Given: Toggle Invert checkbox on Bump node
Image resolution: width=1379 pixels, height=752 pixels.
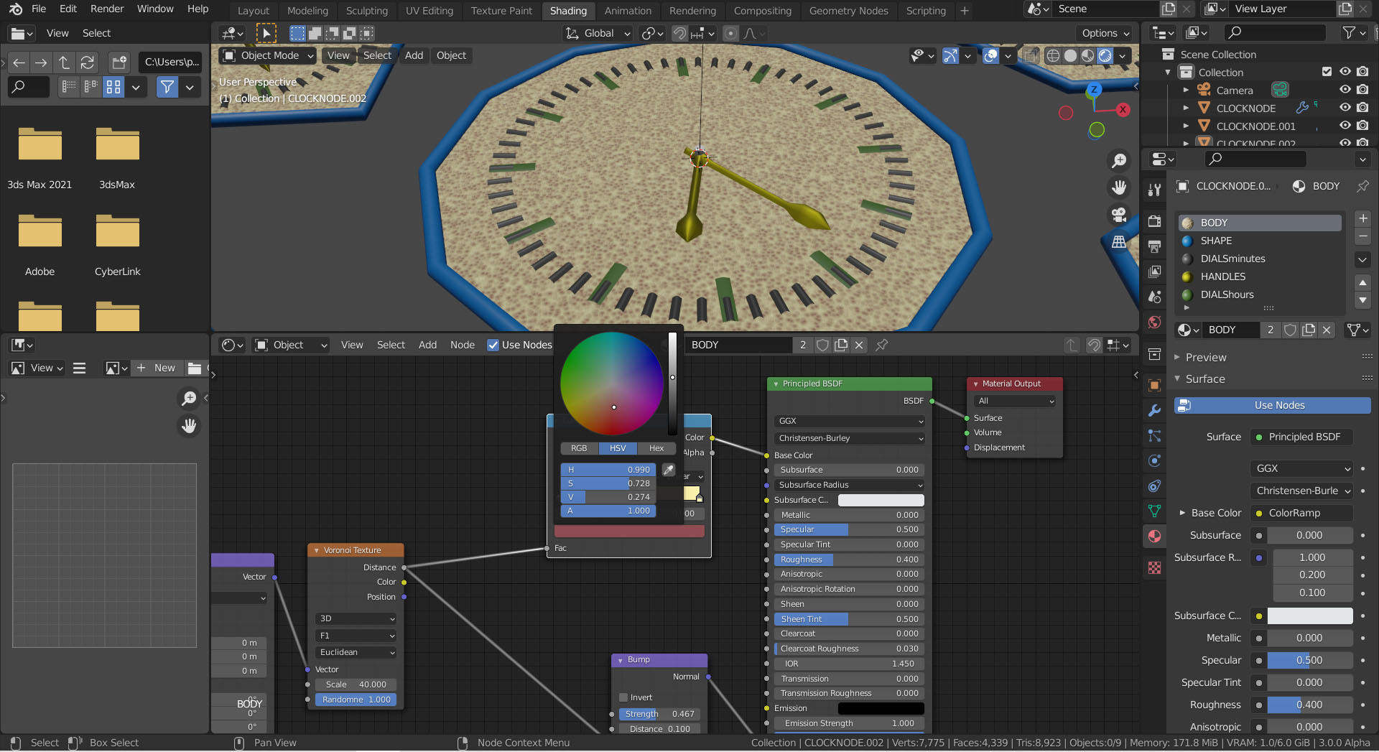Looking at the screenshot, I should pyautogui.click(x=623, y=697).
